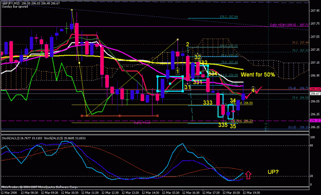Select the yellow wave label '2'

(x=187, y=45)
